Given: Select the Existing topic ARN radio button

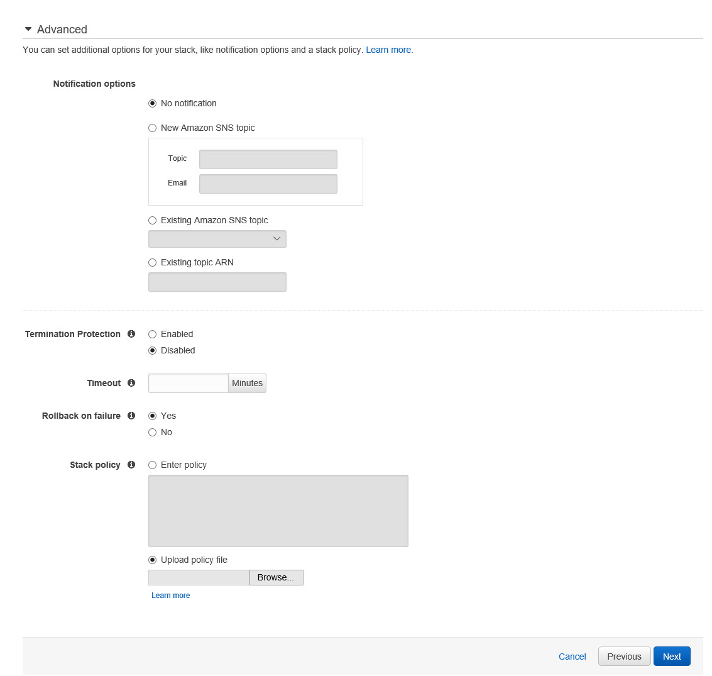Looking at the screenshot, I should pyautogui.click(x=152, y=263).
